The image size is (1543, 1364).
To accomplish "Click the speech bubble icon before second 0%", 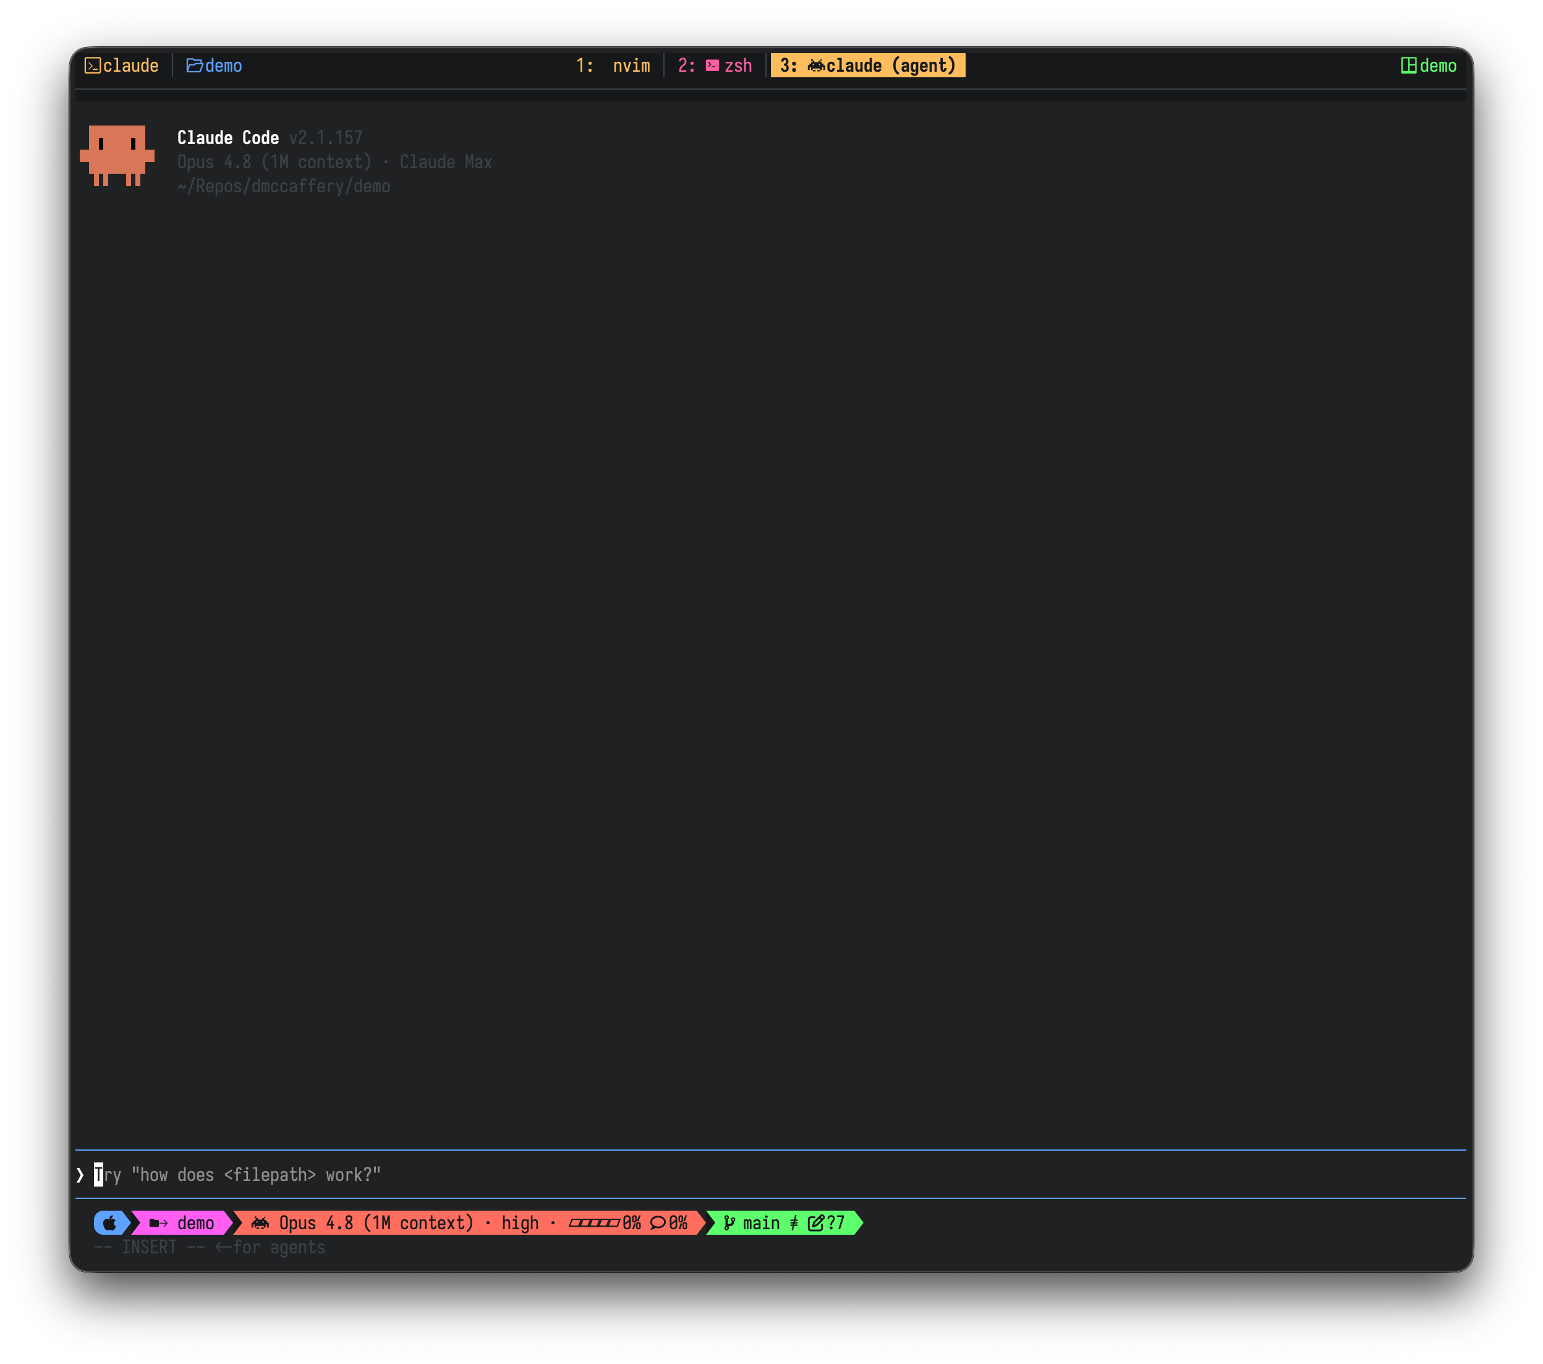I will click(x=658, y=1223).
